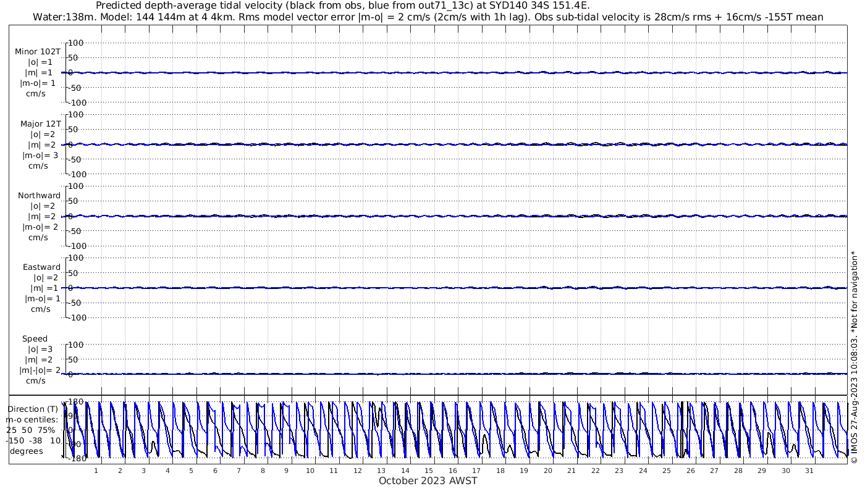Click the 'degrees' unit label

pyautogui.click(x=27, y=451)
